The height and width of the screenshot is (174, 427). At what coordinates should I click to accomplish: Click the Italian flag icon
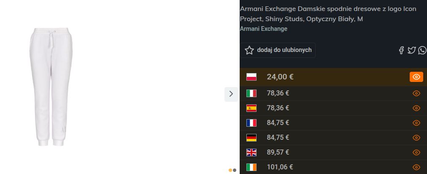click(251, 93)
